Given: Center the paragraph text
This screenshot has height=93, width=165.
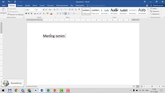Looking at the screenshot, I should tap(60, 13).
